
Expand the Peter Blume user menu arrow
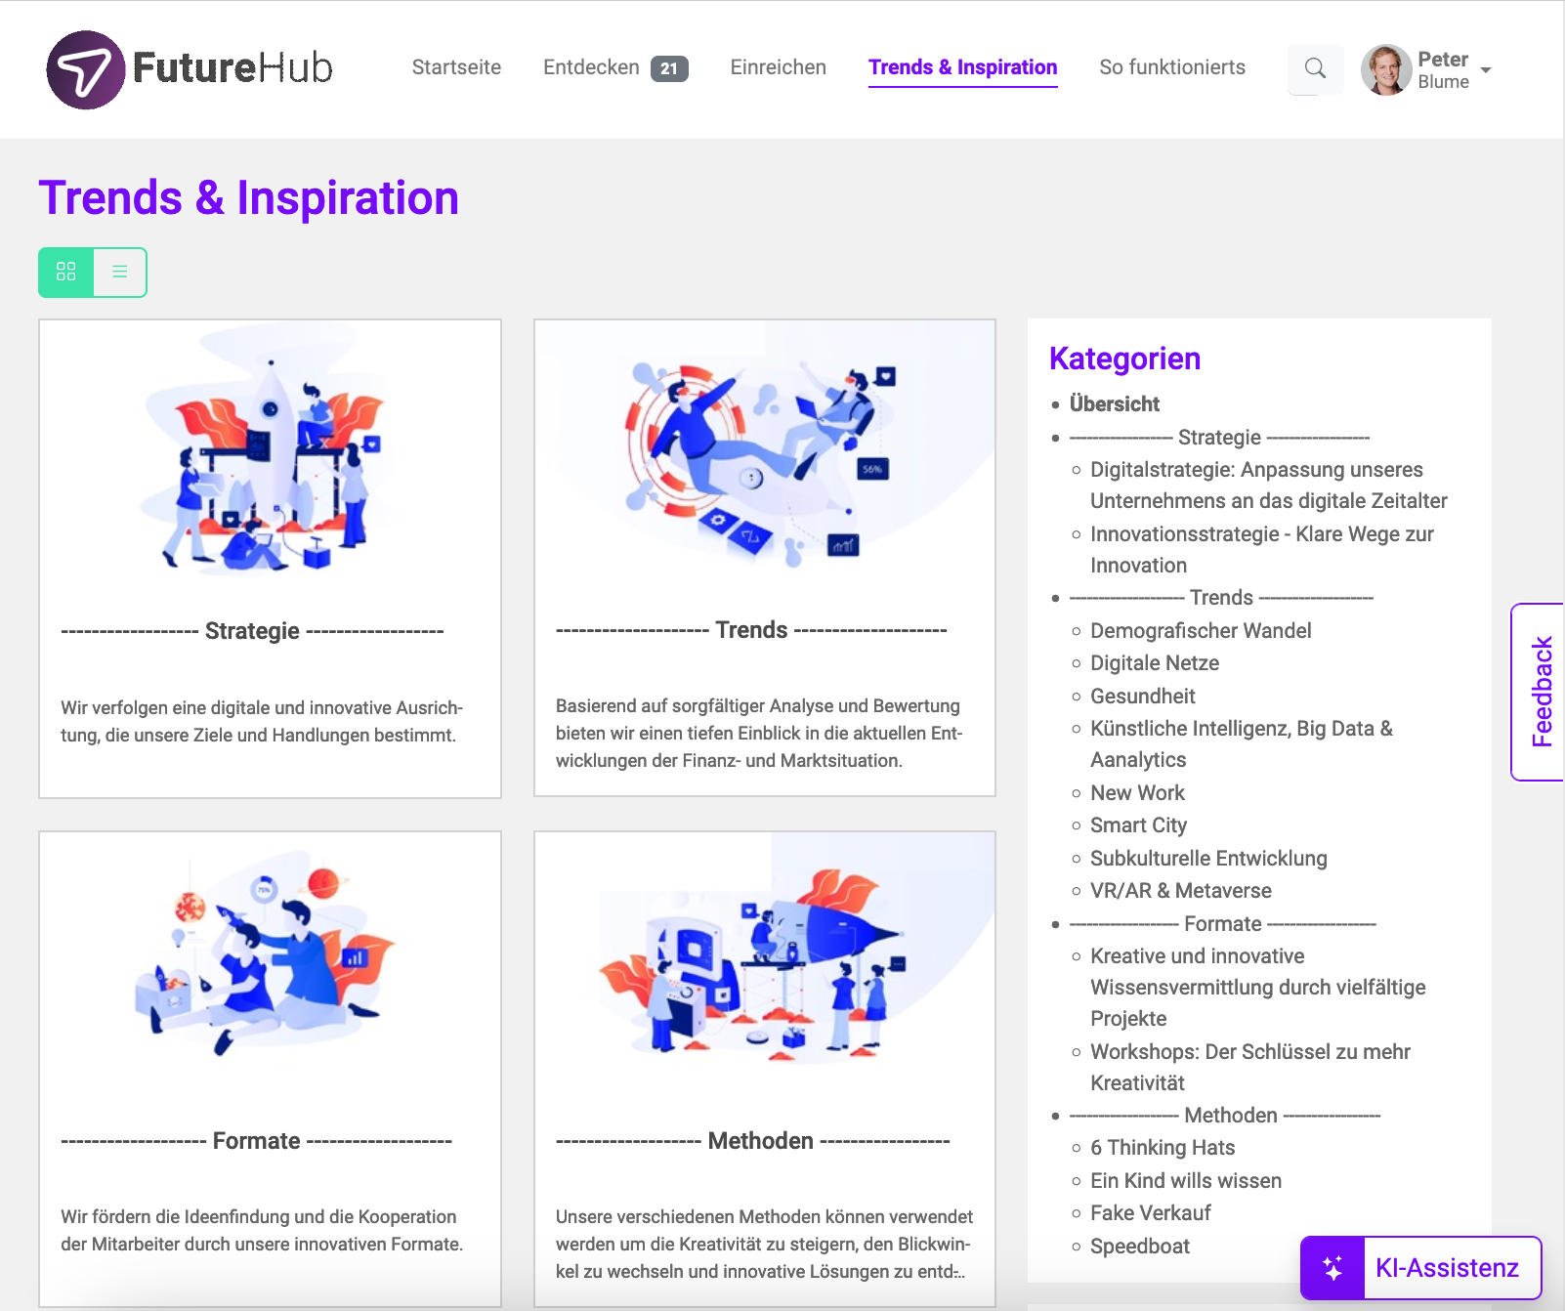1486,70
